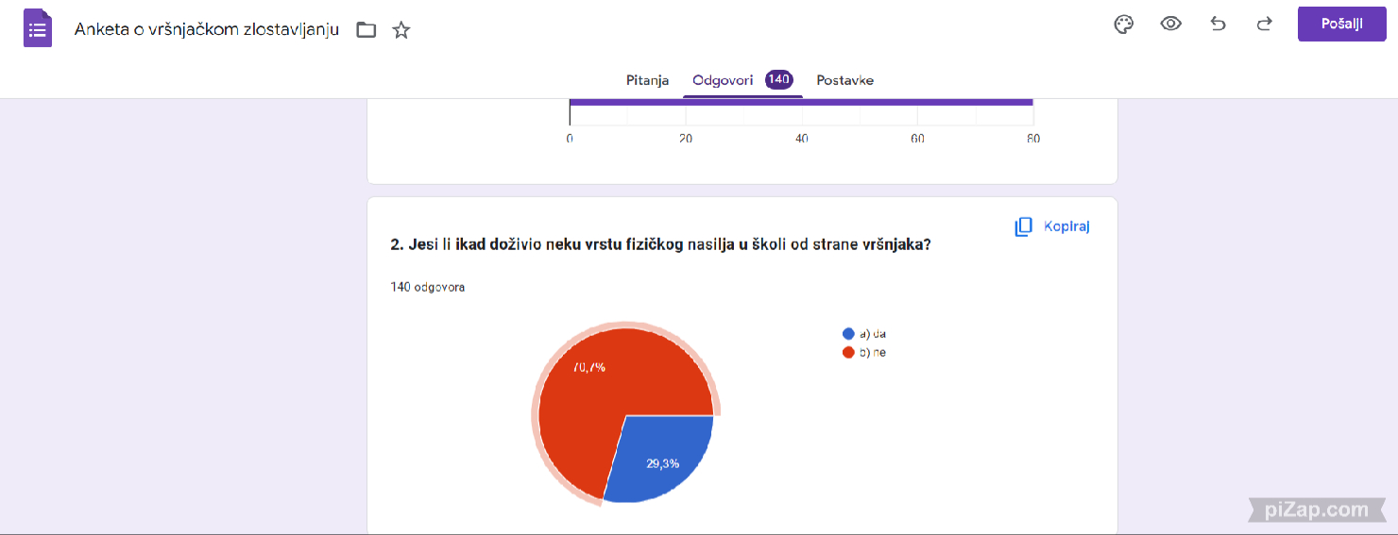Image resolution: width=1398 pixels, height=535 pixels.
Task: Click the blue legend dot for da
Action: [848, 334]
